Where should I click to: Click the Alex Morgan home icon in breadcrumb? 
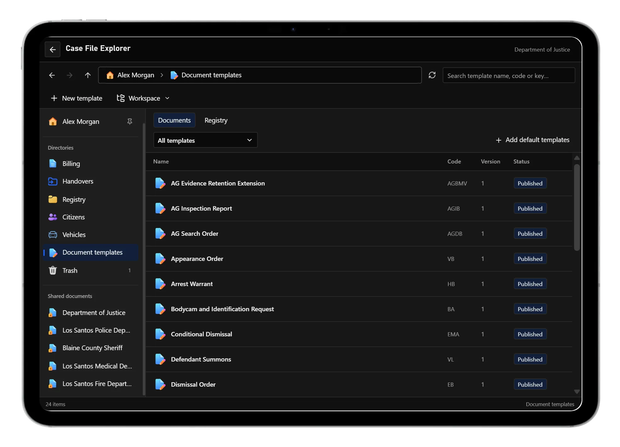coord(110,75)
